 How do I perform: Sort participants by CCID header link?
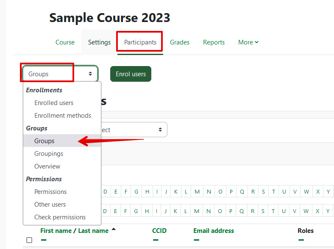coord(159,231)
